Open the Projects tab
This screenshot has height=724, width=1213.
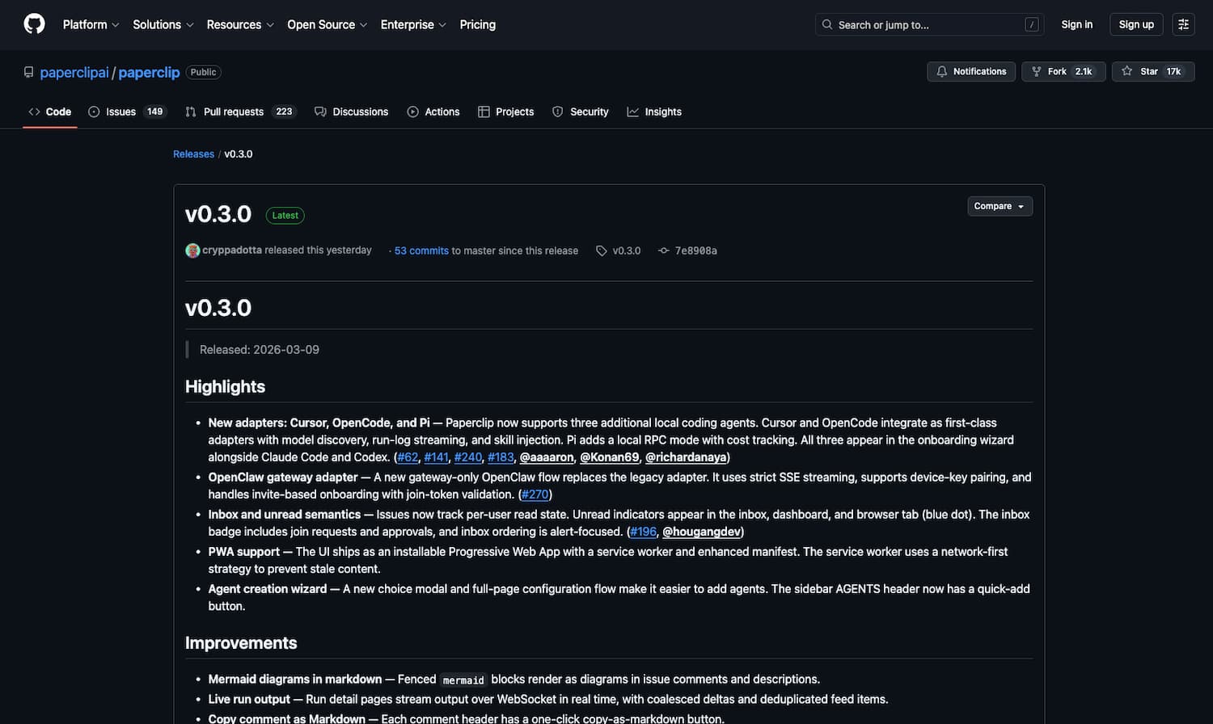pyautogui.click(x=505, y=112)
